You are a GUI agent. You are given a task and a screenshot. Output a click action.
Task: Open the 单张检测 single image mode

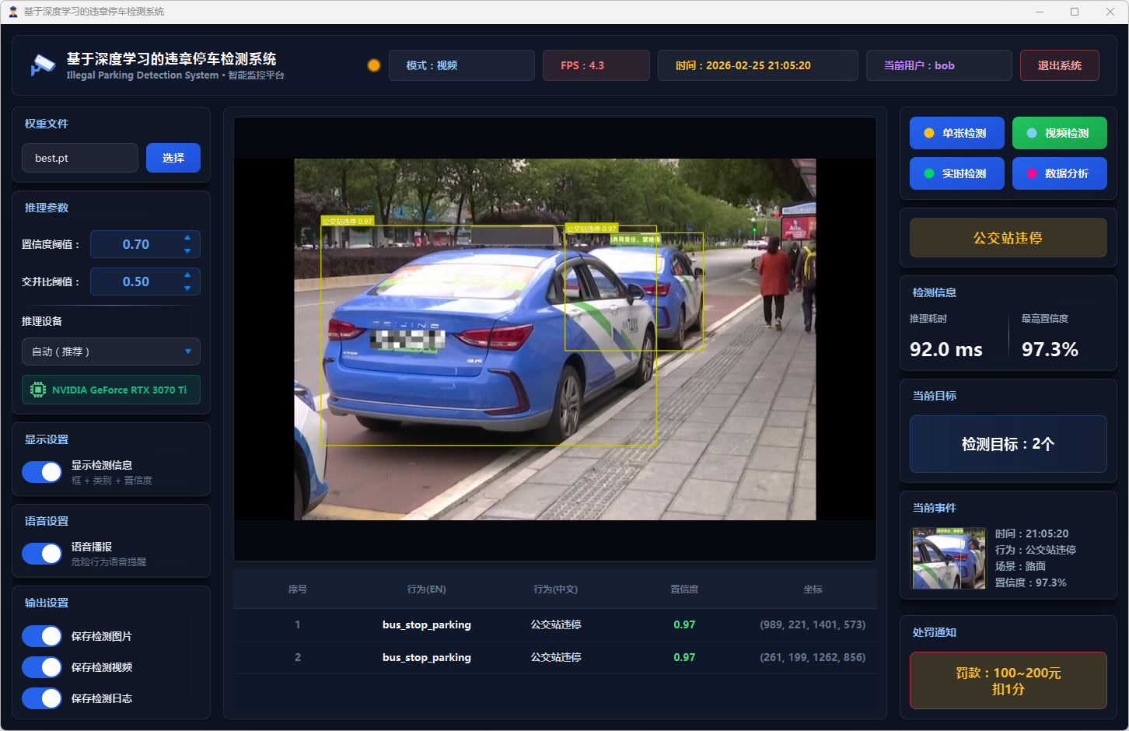coord(956,133)
